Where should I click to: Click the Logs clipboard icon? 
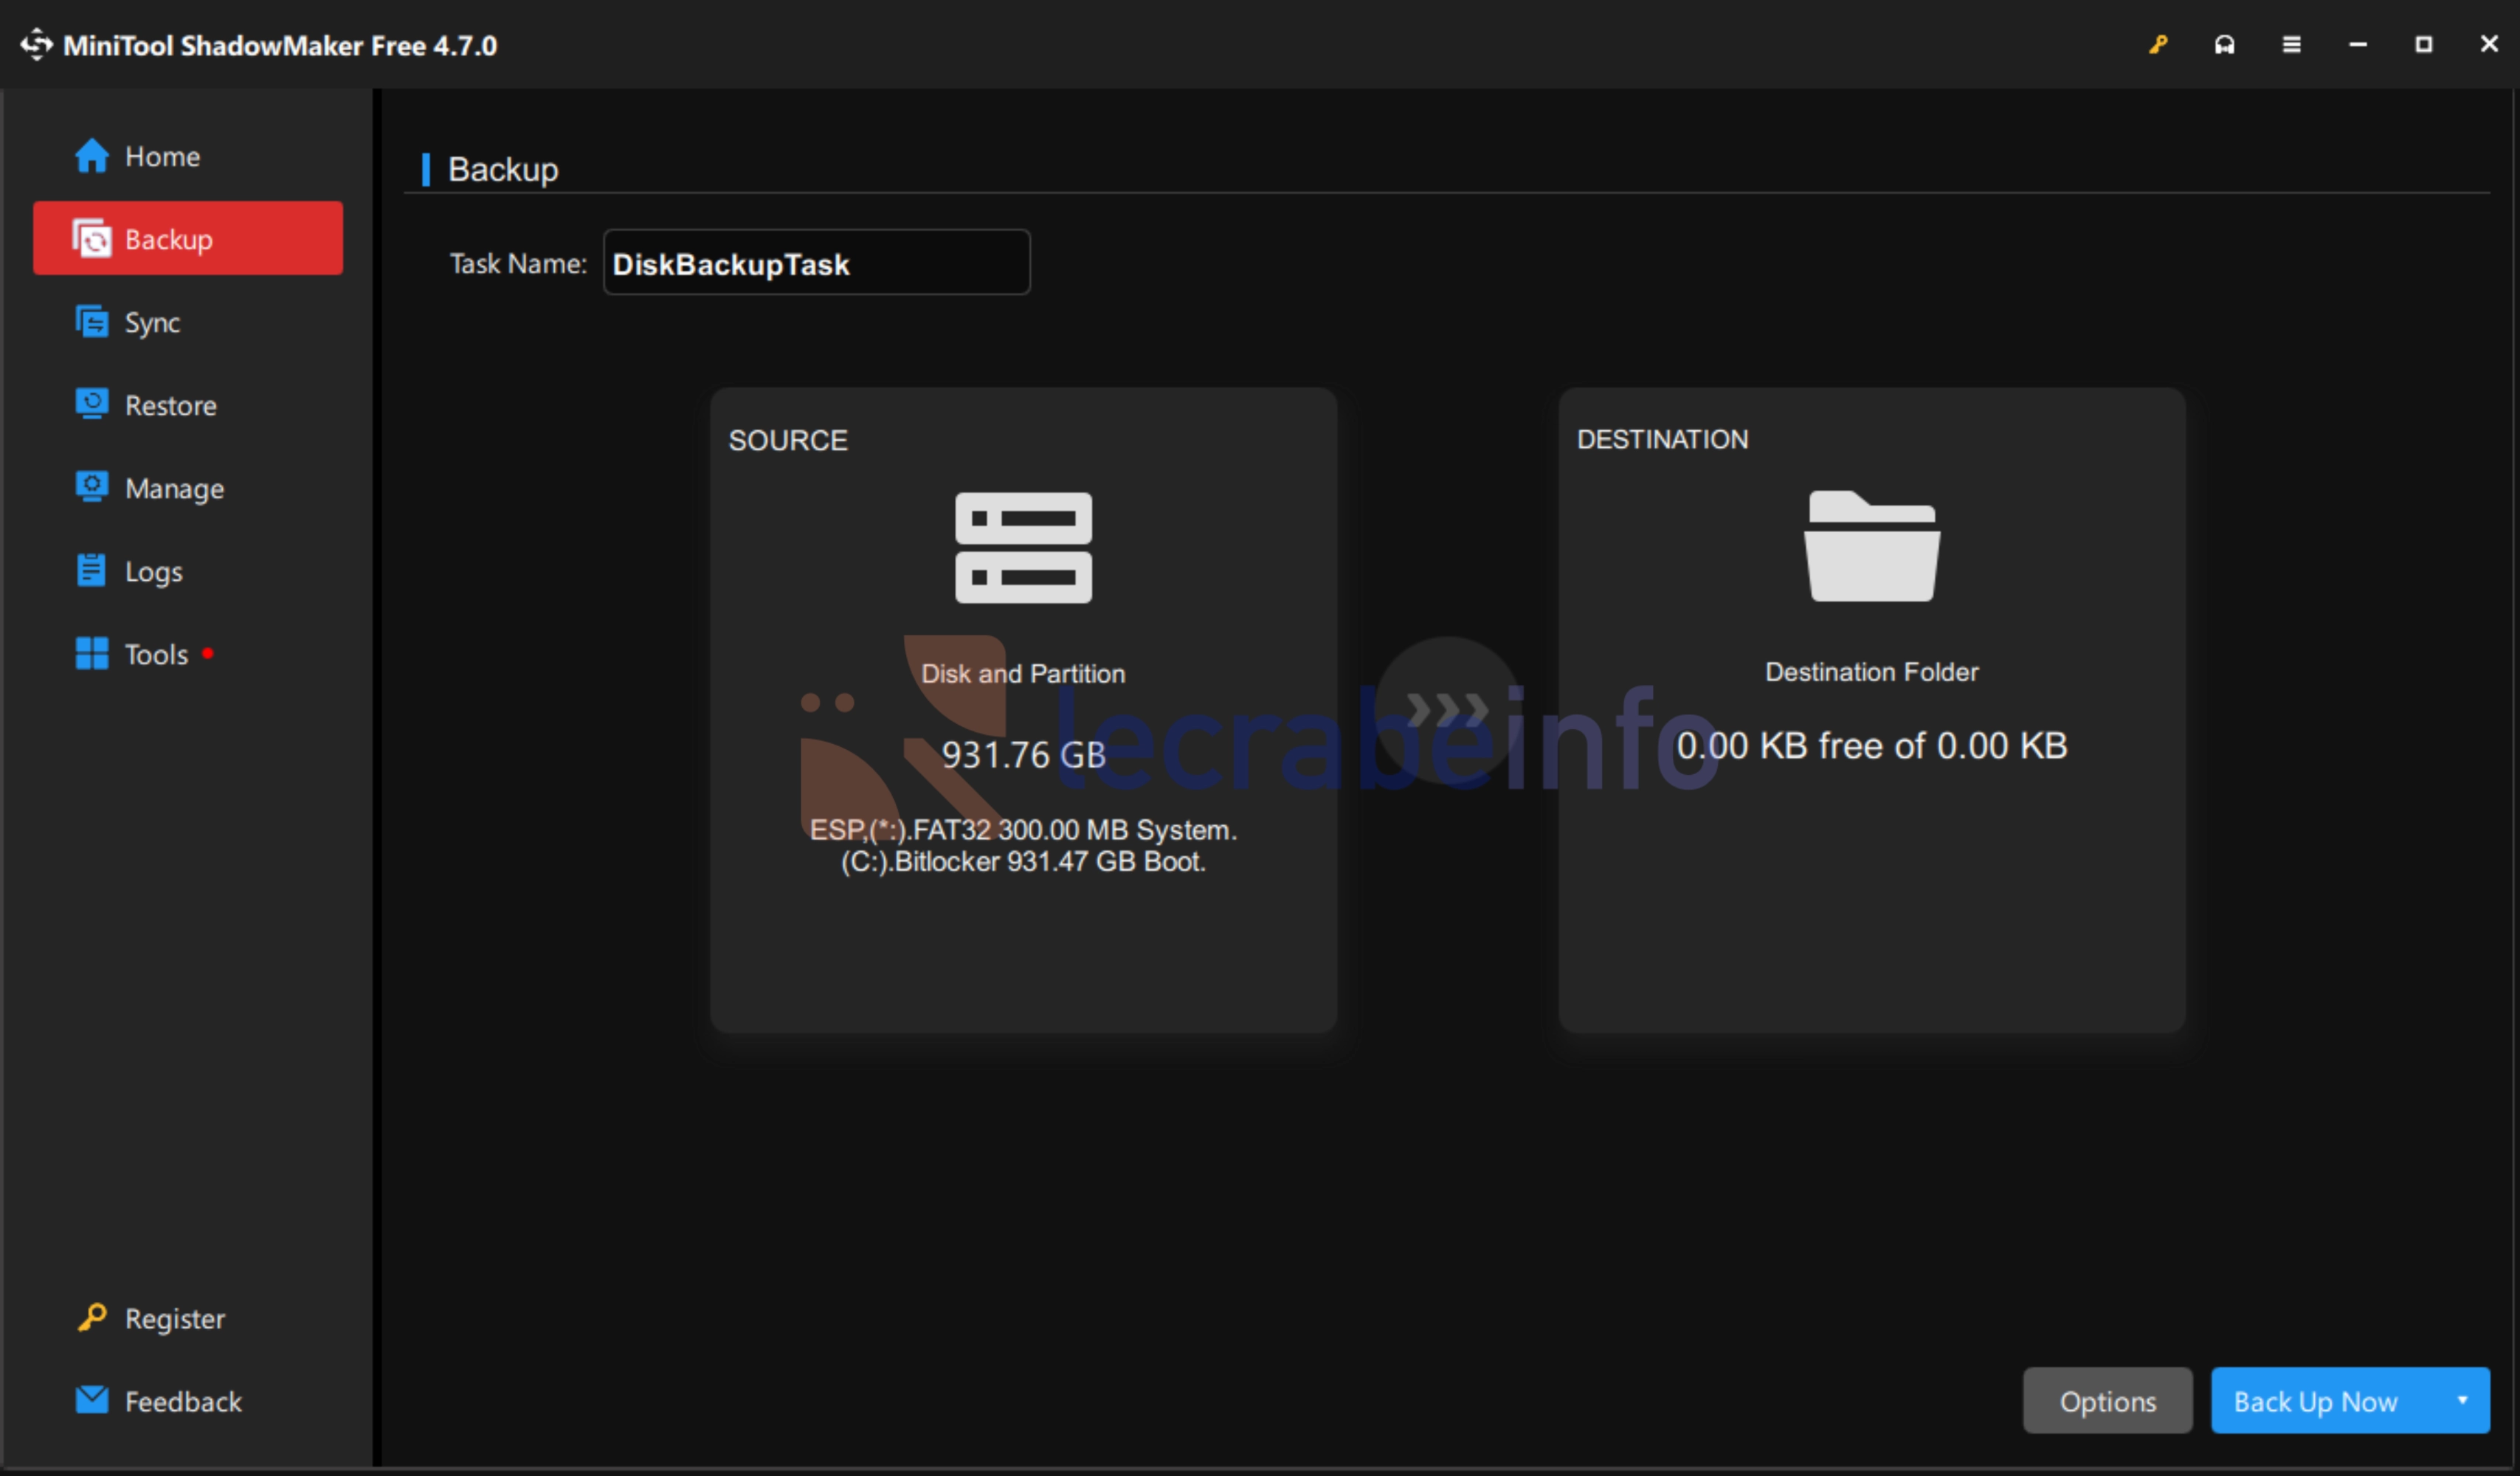(92, 569)
